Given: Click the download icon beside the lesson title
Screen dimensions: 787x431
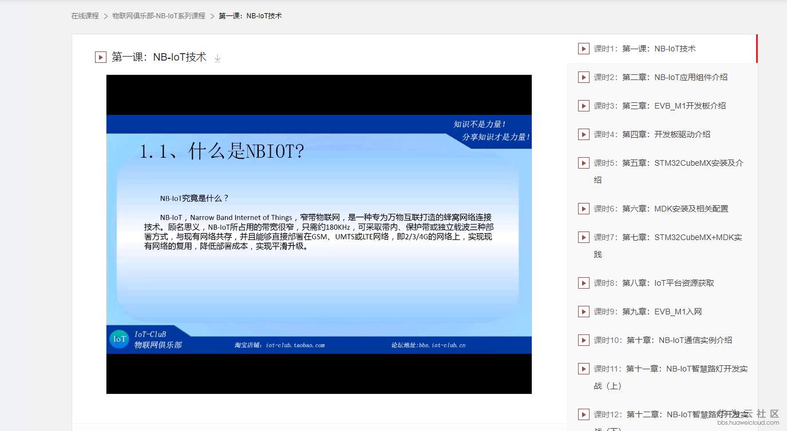Looking at the screenshot, I should pos(217,58).
